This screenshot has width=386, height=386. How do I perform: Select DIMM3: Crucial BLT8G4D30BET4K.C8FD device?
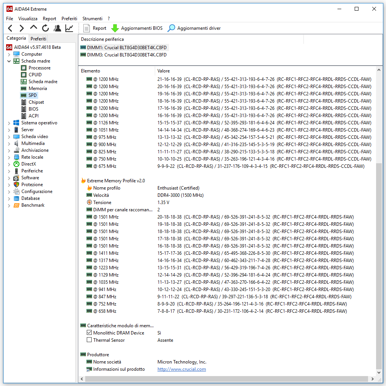(x=123, y=55)
